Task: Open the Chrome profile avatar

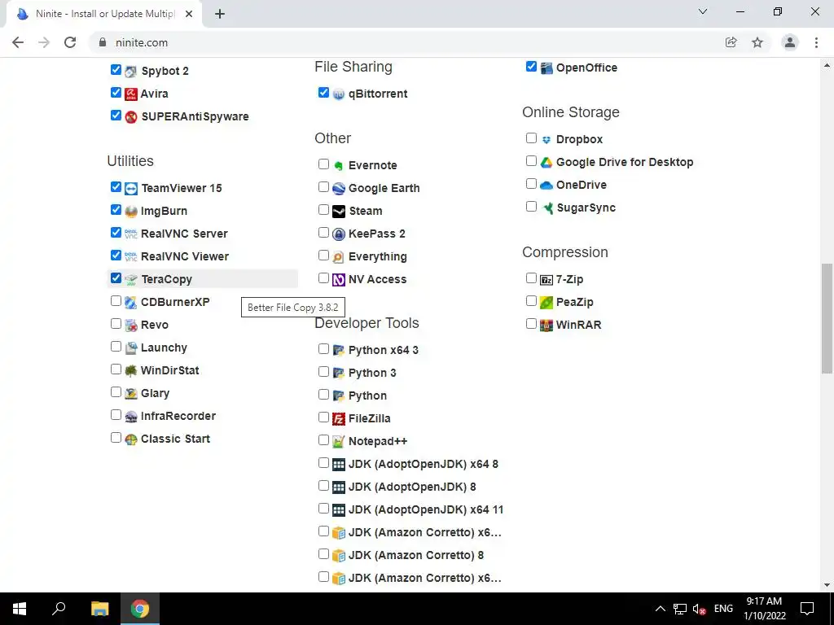Action: click(790, 42)
